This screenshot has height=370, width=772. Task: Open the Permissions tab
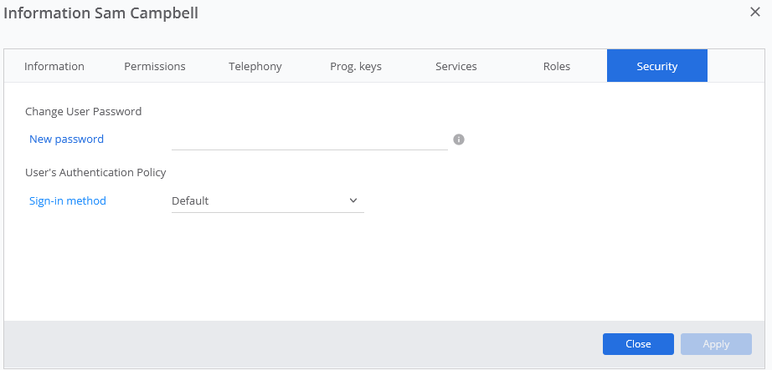coord(155,66)
